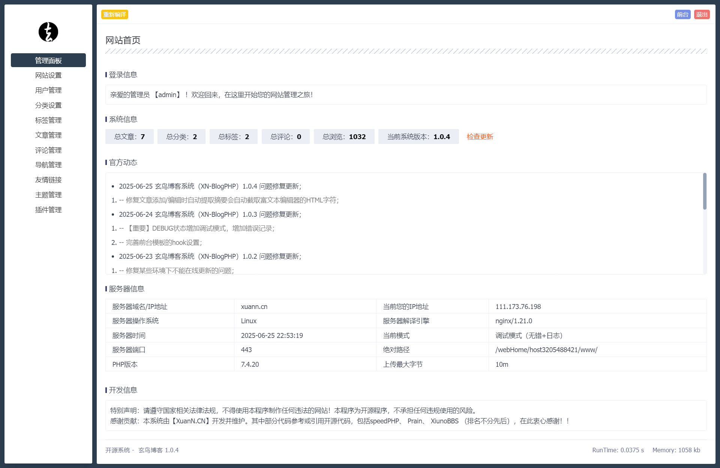Click the 网站首页 page heading

tap(123, 40)
